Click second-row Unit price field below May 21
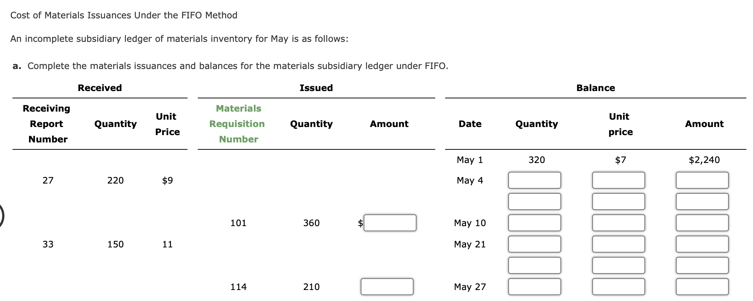The image size is (753, 301). tap(618, 265)
